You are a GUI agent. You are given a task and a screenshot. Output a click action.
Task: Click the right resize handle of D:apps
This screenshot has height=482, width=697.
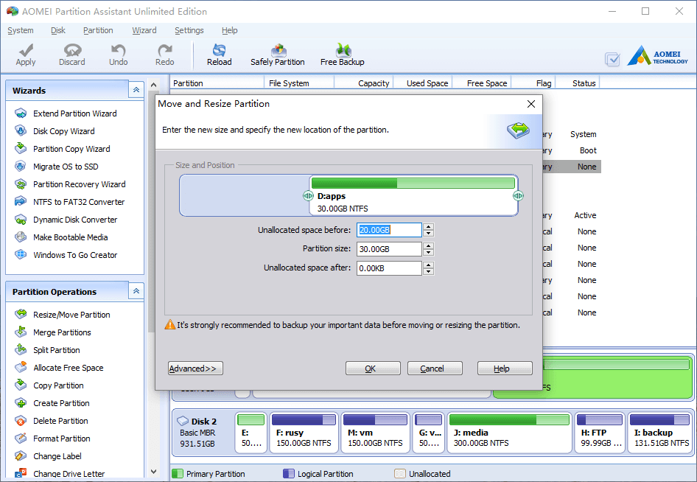(518, 195)
